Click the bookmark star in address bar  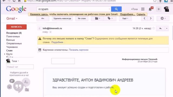pos(155,1)
